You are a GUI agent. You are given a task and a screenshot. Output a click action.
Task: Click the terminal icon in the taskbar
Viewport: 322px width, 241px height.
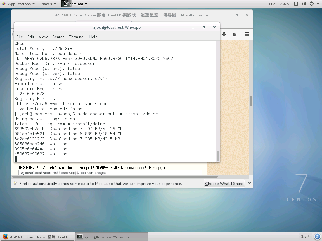pos(80,237)
